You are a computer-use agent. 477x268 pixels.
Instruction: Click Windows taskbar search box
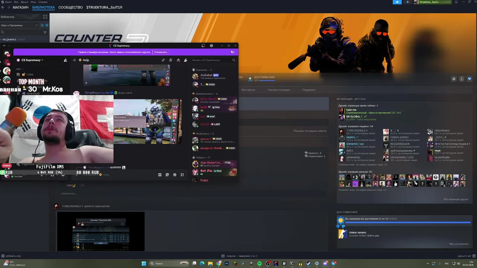170,264
